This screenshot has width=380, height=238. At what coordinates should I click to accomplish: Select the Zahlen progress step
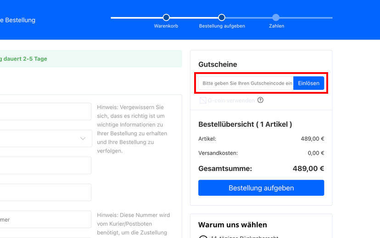(x=276, y=17)
